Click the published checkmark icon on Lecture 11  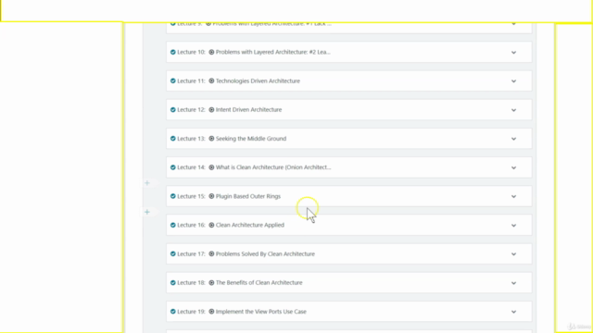(x=173, y=80)
